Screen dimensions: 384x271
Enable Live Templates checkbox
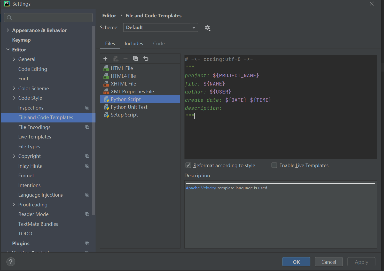point(274,165)
